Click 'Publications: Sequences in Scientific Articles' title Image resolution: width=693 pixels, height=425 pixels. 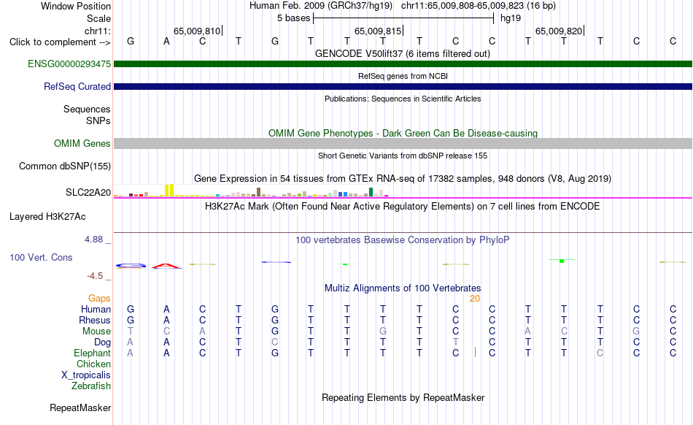point(403,99)
